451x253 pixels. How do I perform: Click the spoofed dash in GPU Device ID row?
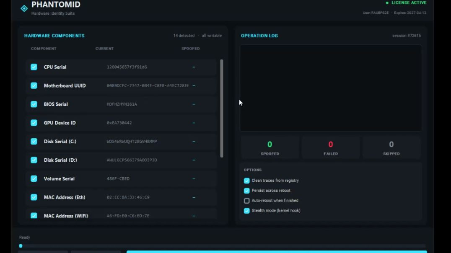click(x=194, y=123)
